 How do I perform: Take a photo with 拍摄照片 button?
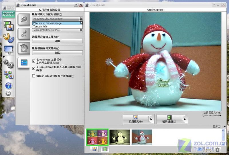click(x=135, y=119)
